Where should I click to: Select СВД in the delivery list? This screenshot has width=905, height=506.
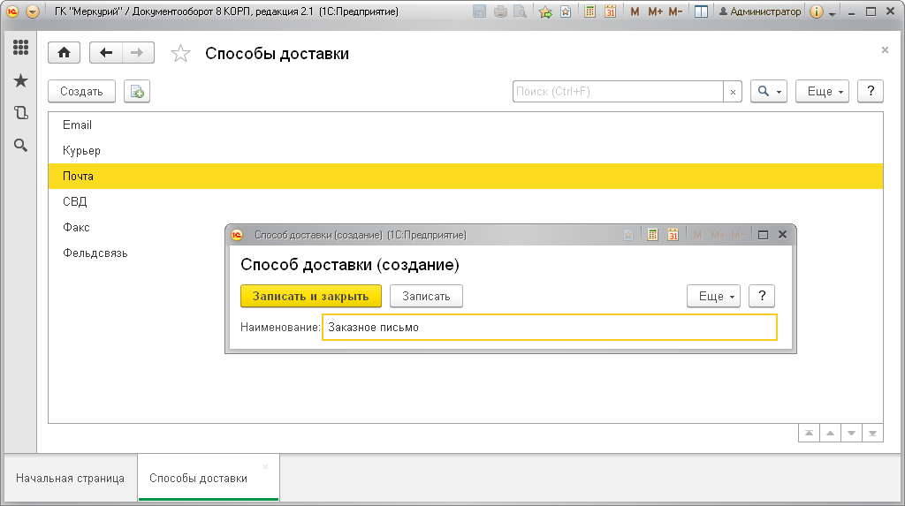pyautogui.click(x=465, y=202)
